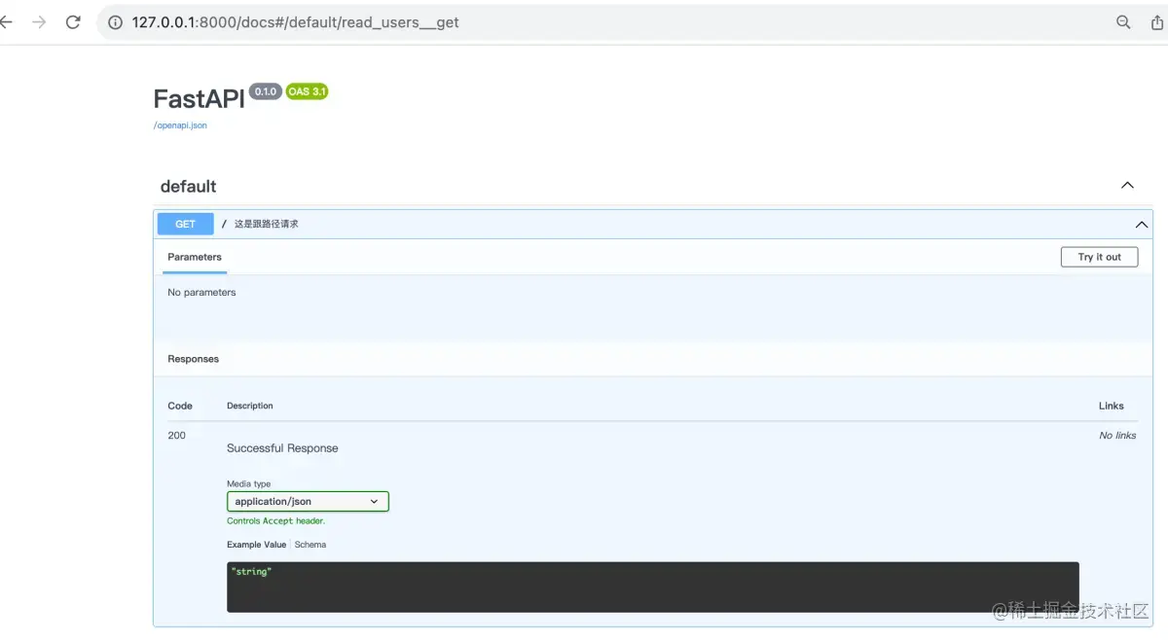This screenshot has height=640, width=1168.
Task: Collapse the default section chevron
Action: pos(1127,186)
